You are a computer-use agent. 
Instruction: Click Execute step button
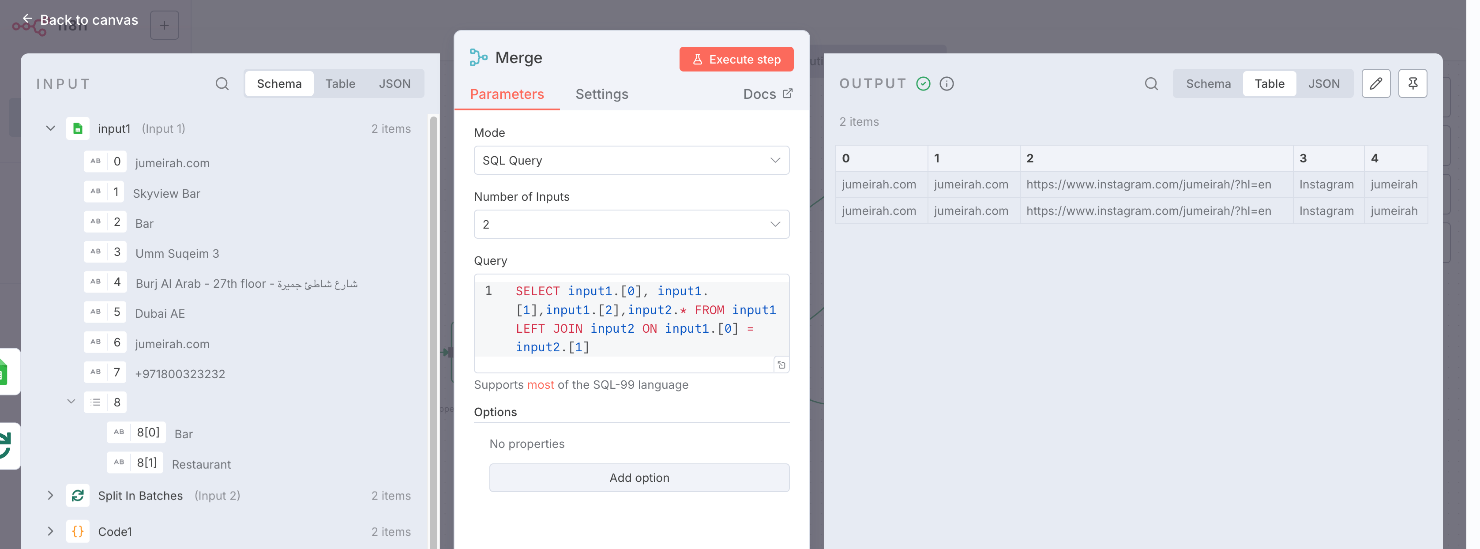point(736,59)
